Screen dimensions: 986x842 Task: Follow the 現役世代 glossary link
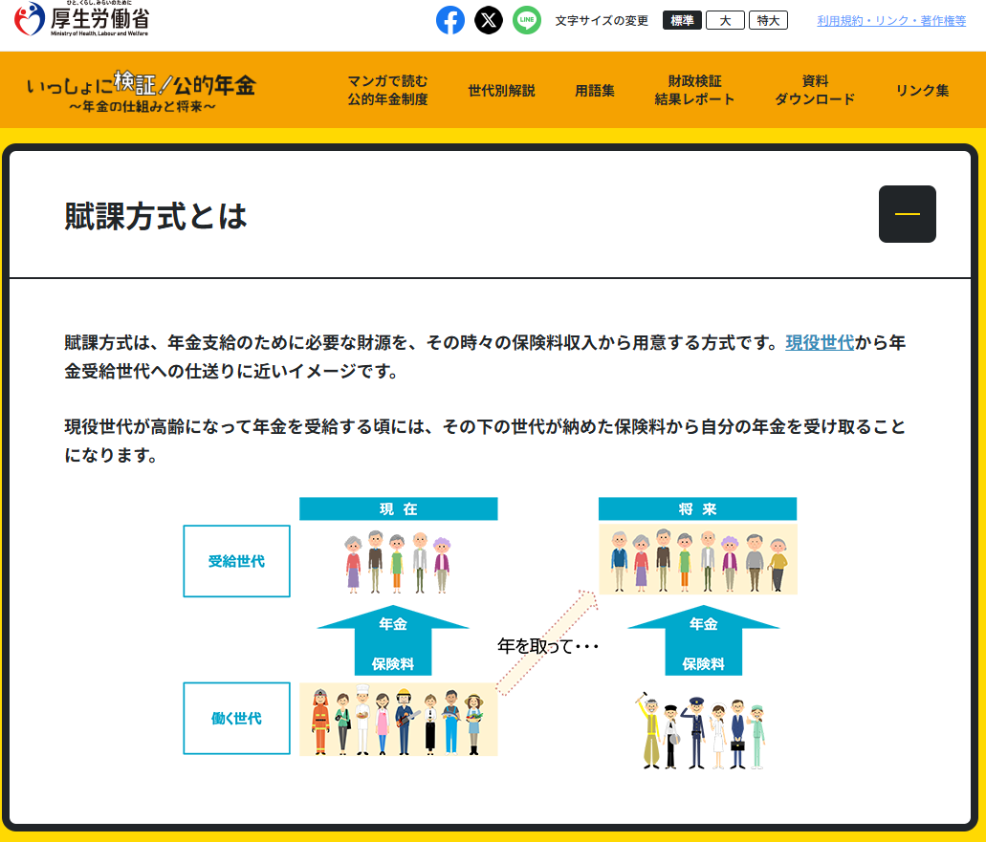(820, 342)
